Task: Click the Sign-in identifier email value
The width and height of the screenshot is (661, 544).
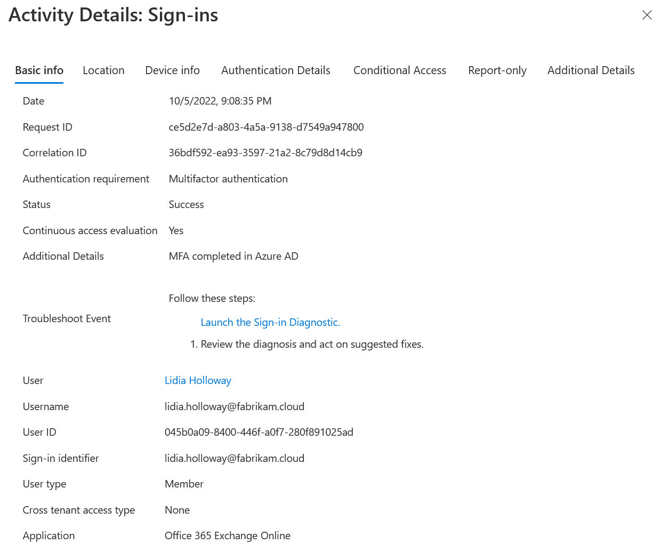Action: pos(234,458)
